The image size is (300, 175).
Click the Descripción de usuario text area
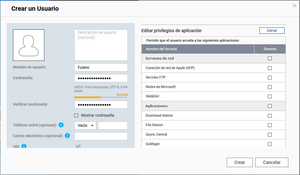pyautogui.click(x=101, y=45)
